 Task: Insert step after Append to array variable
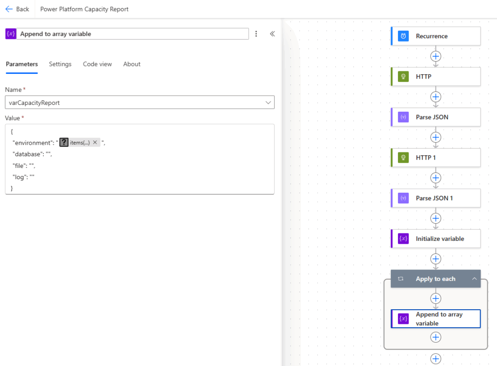(436, 337)
